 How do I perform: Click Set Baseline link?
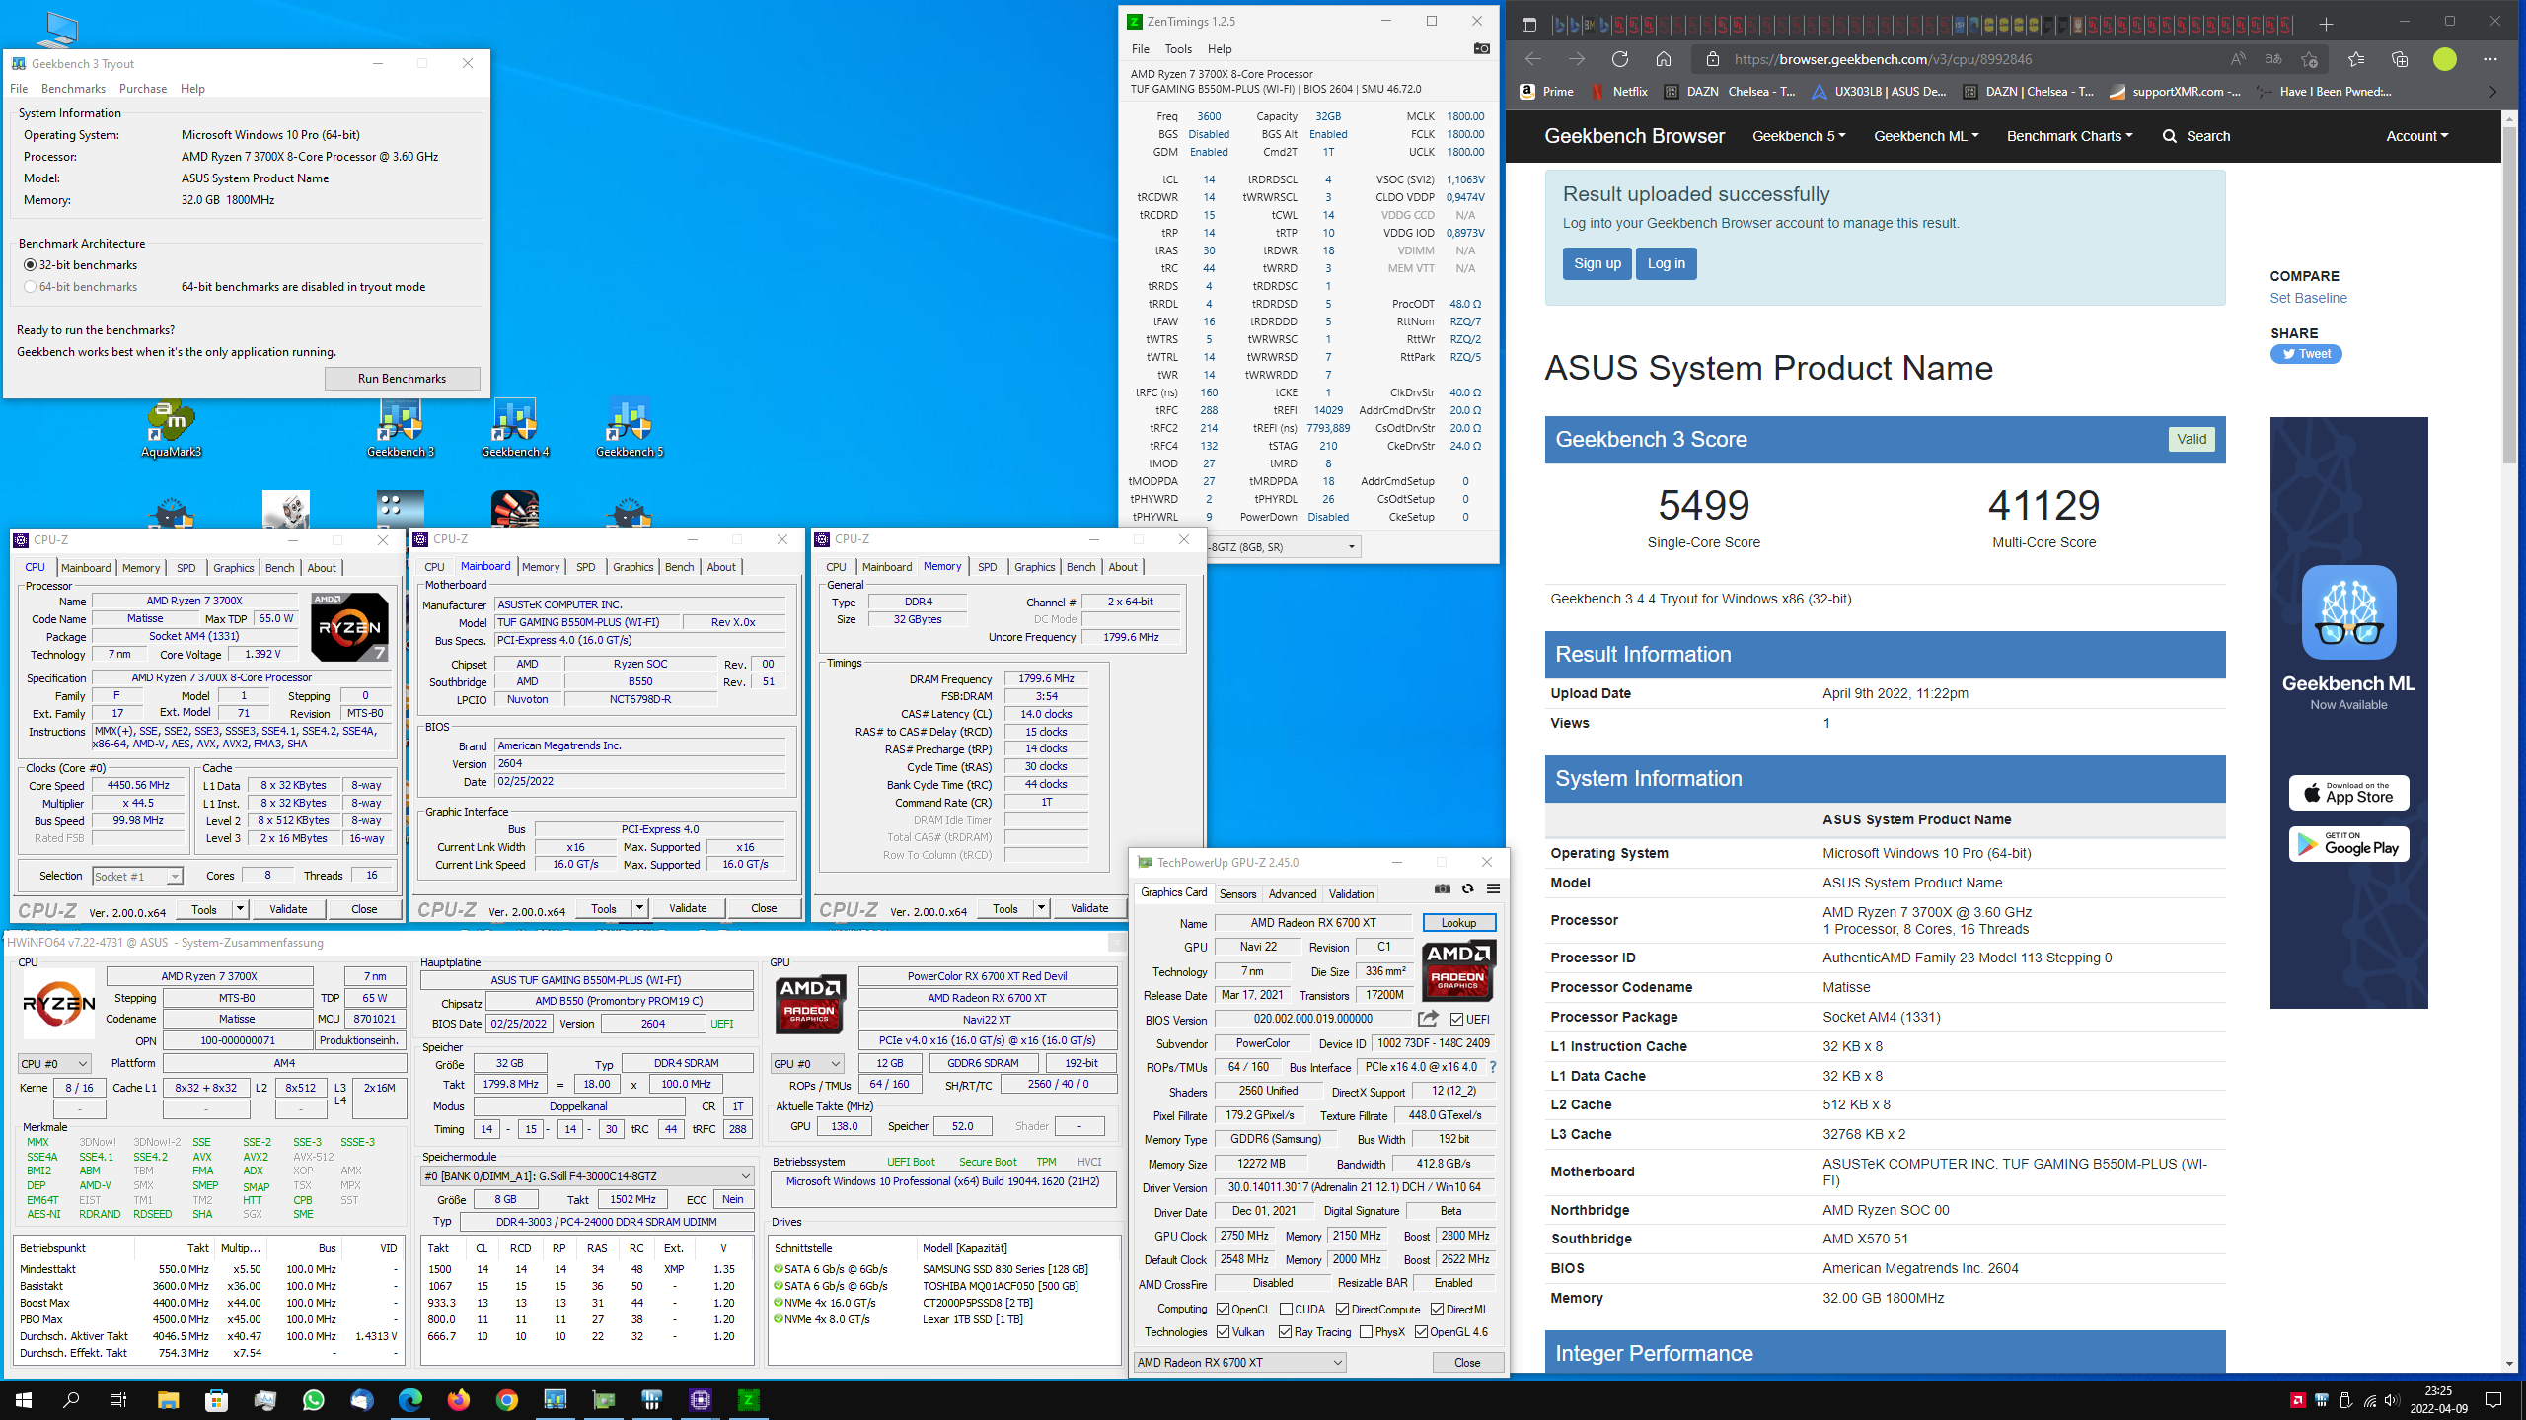tap(2308, 298)
